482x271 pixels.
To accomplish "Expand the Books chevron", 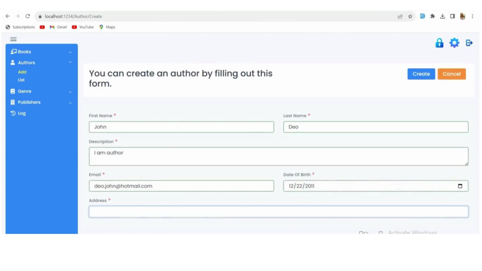I will coord(70,52).
